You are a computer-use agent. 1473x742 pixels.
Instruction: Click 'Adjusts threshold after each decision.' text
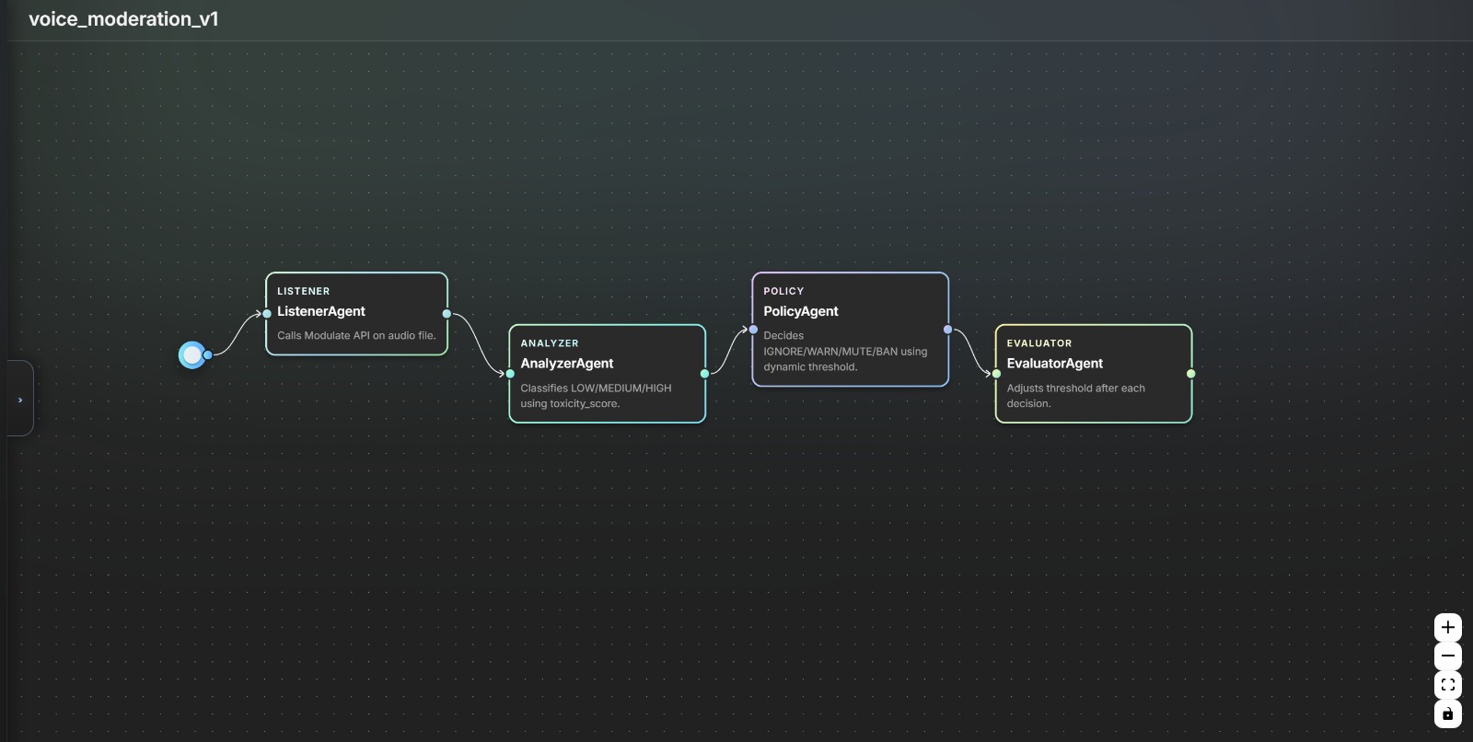point(1075,396)
